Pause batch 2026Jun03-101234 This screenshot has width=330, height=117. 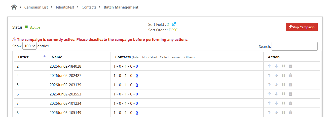283,103
